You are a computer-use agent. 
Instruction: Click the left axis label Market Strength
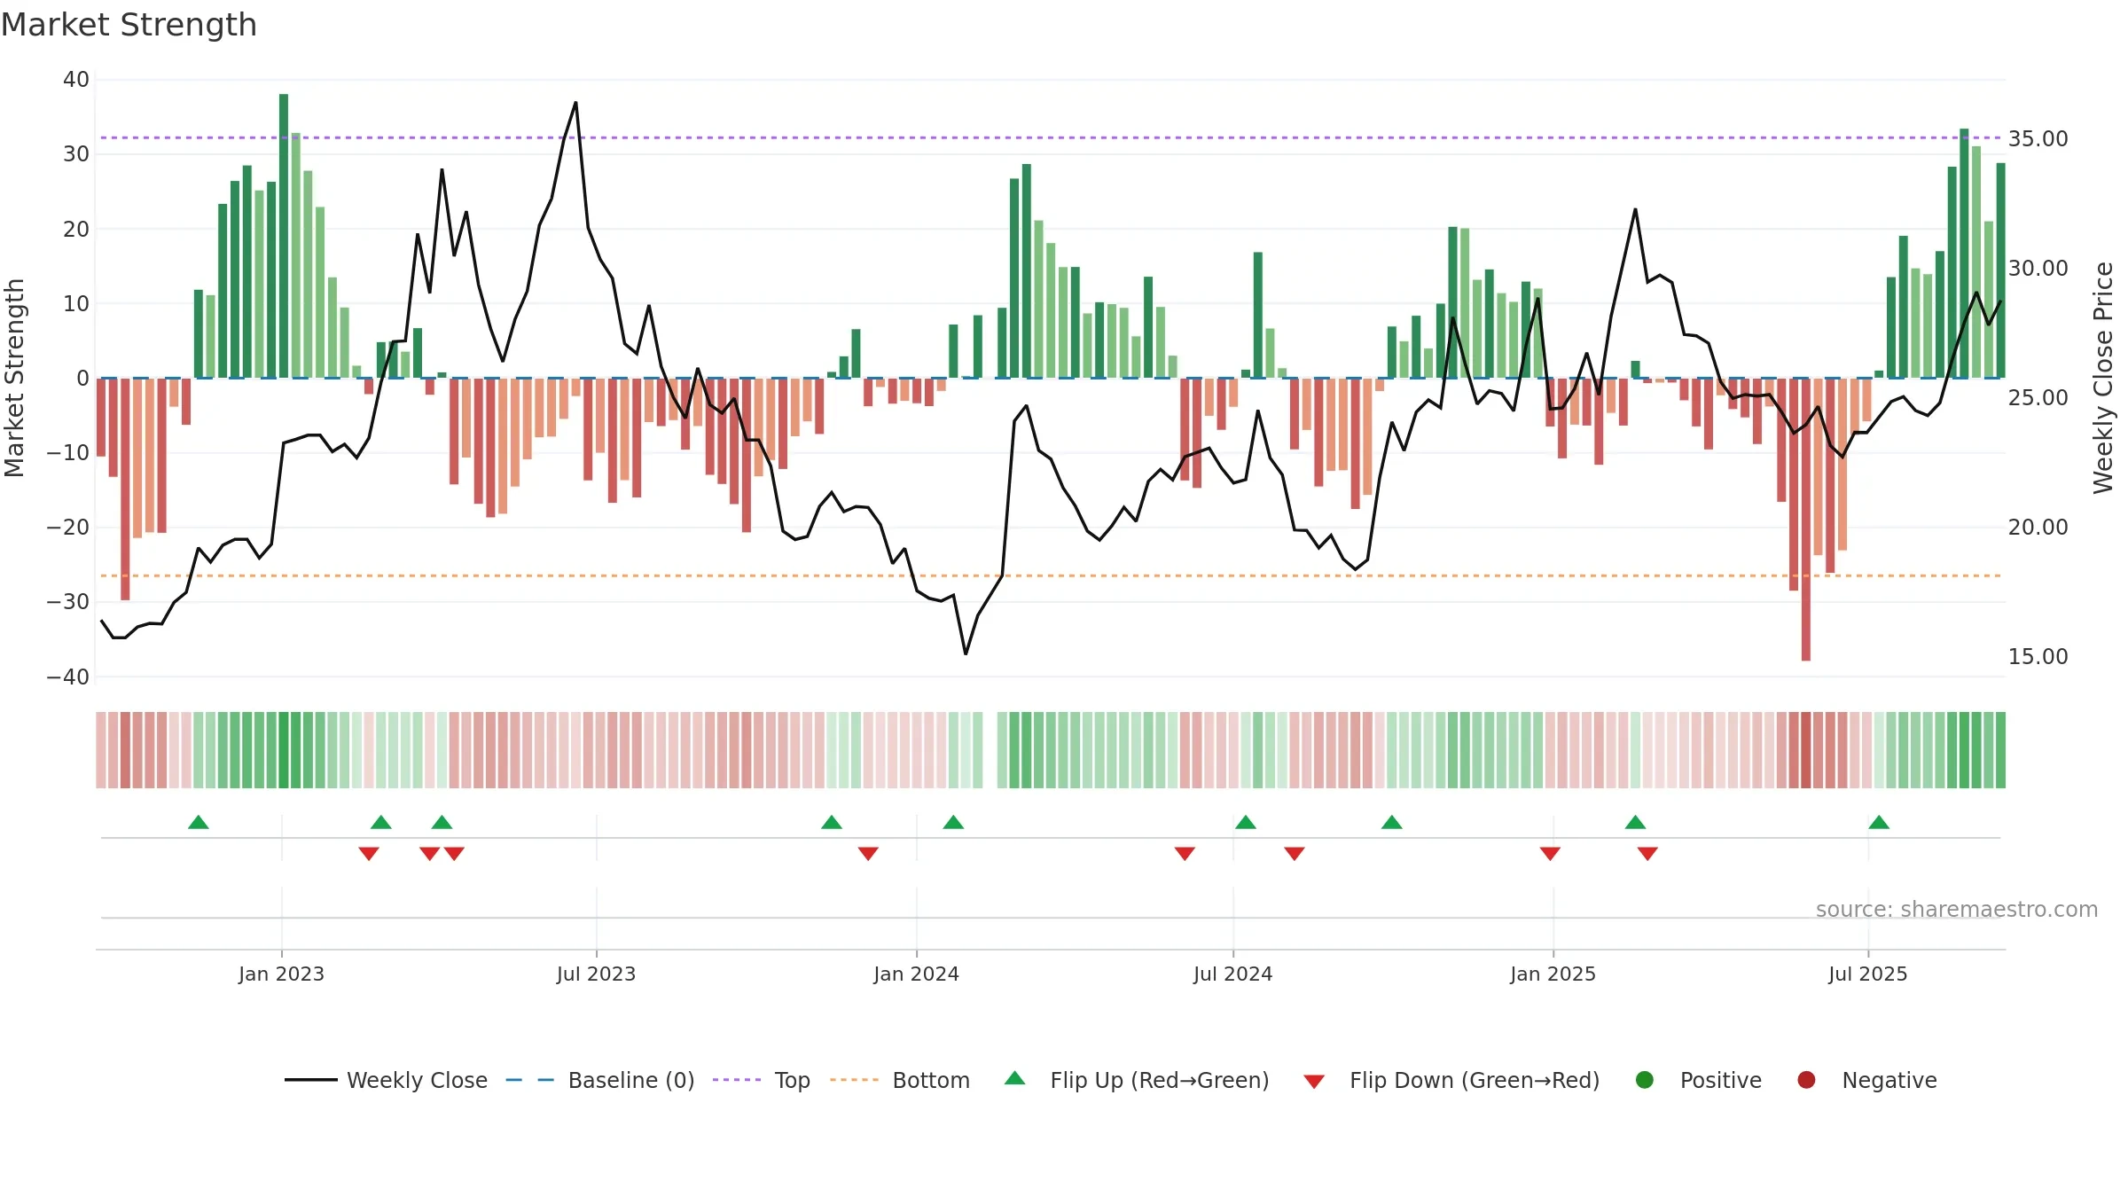[14, 378]
